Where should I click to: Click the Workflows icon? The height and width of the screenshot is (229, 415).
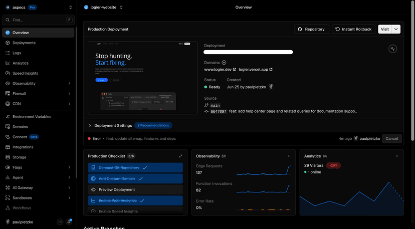(8, 208)
